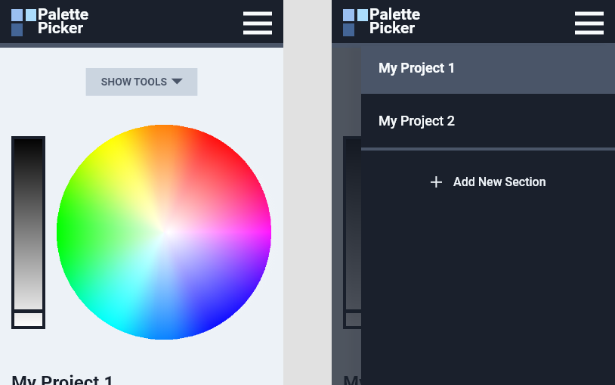Click the Palette Picker logo in left screen
The width and height of the screenshot is (615, 385).
click(50, 22)
